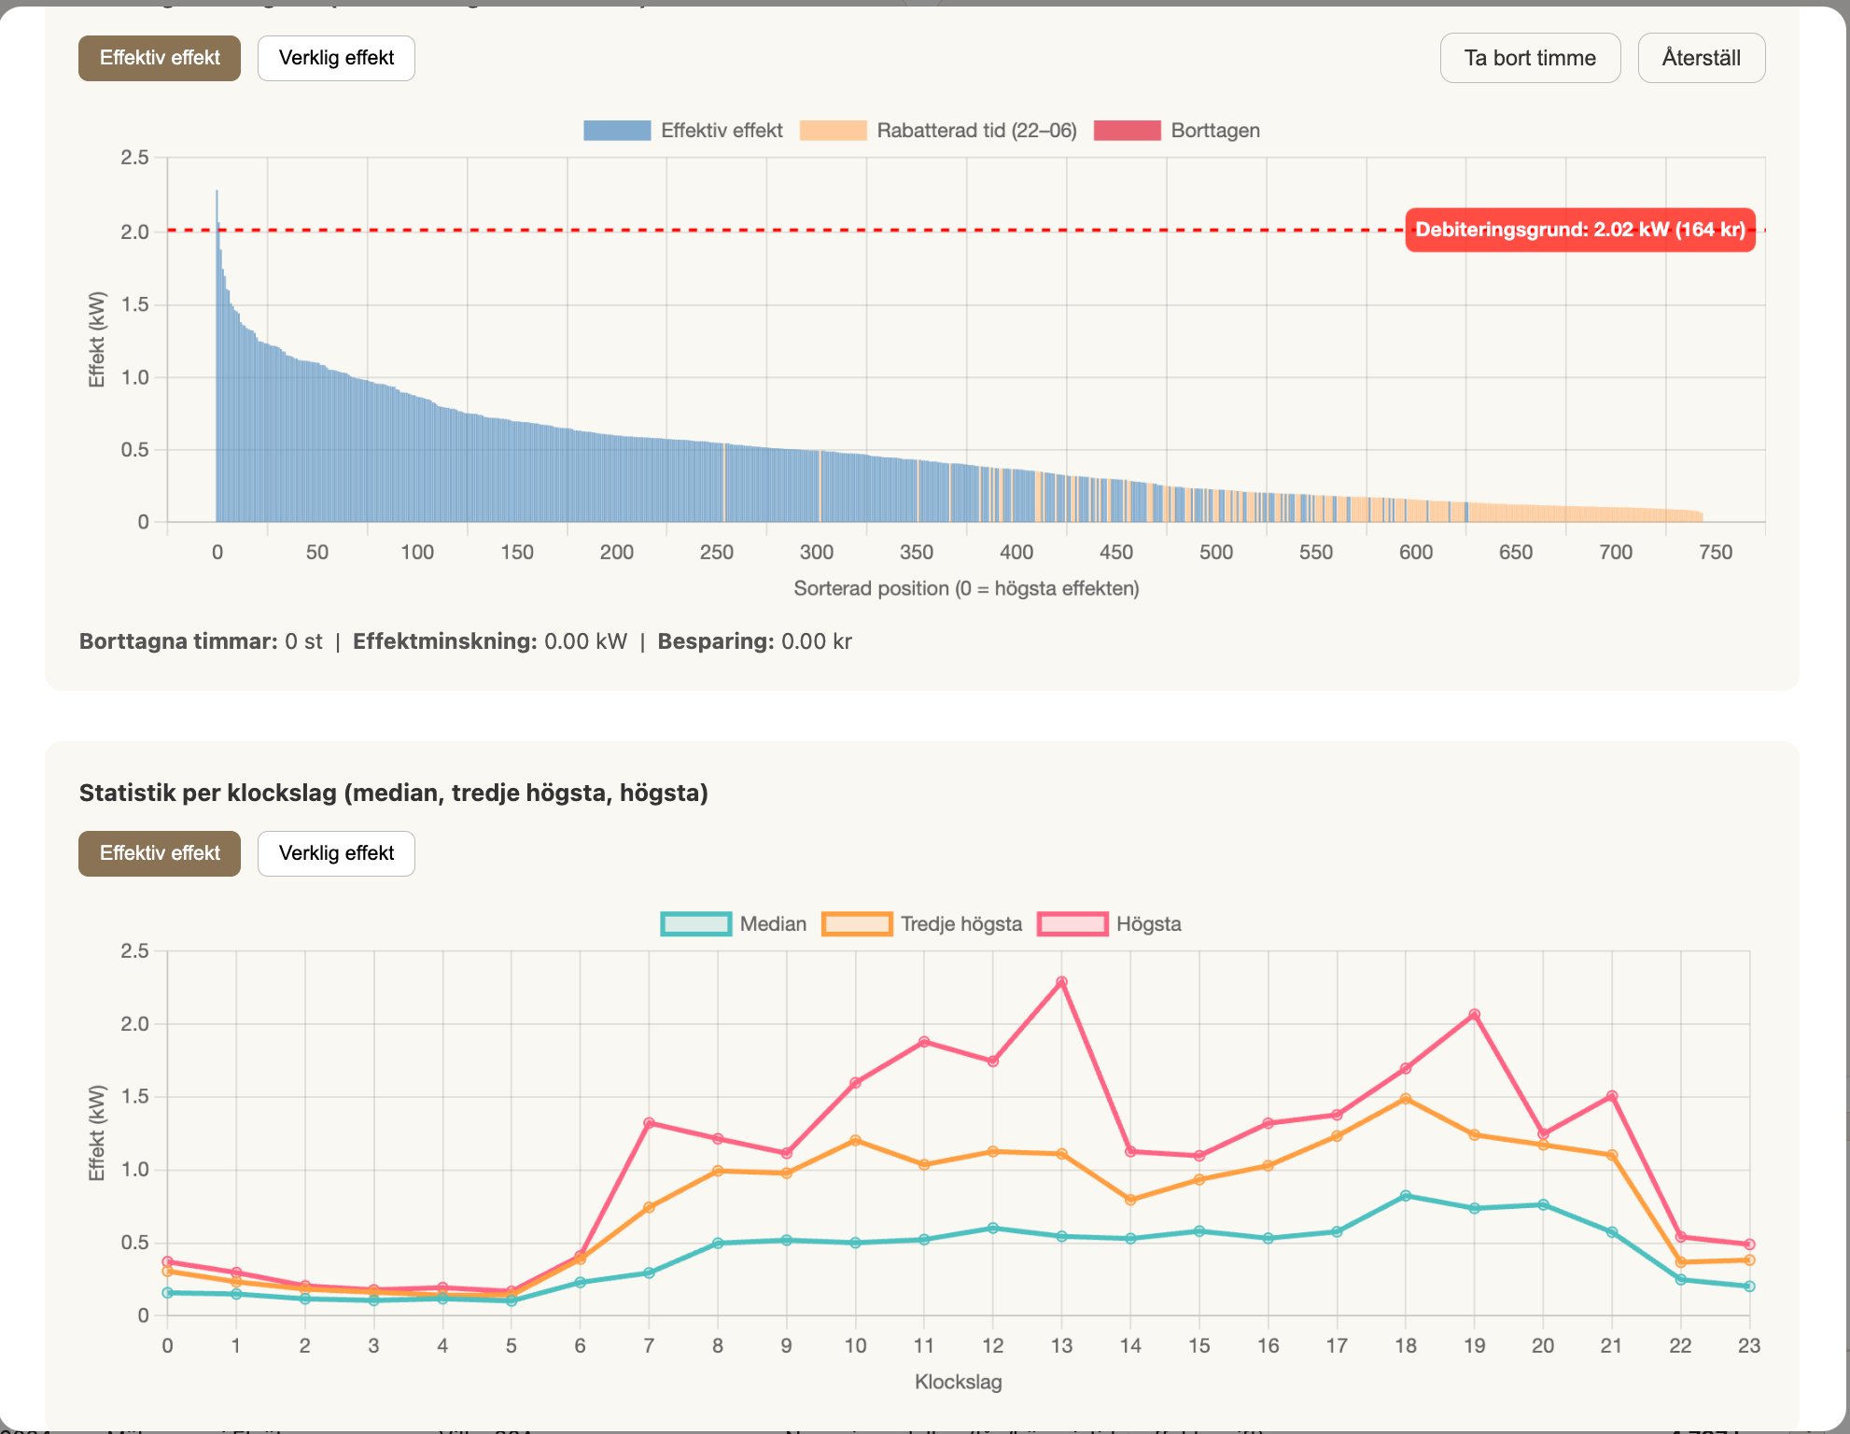The image size is (1850, 1434).
Task: Reset the chart with the Återställ button
Action: pos(1701,58)
